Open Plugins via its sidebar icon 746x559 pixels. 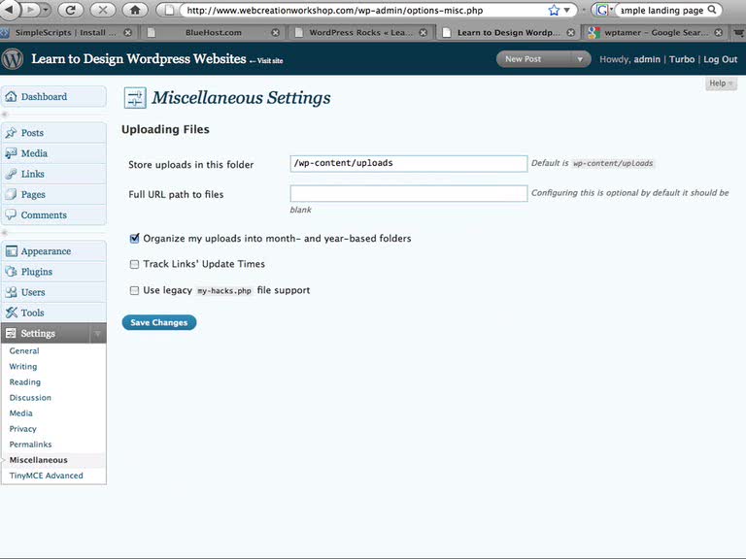[12, 272]
